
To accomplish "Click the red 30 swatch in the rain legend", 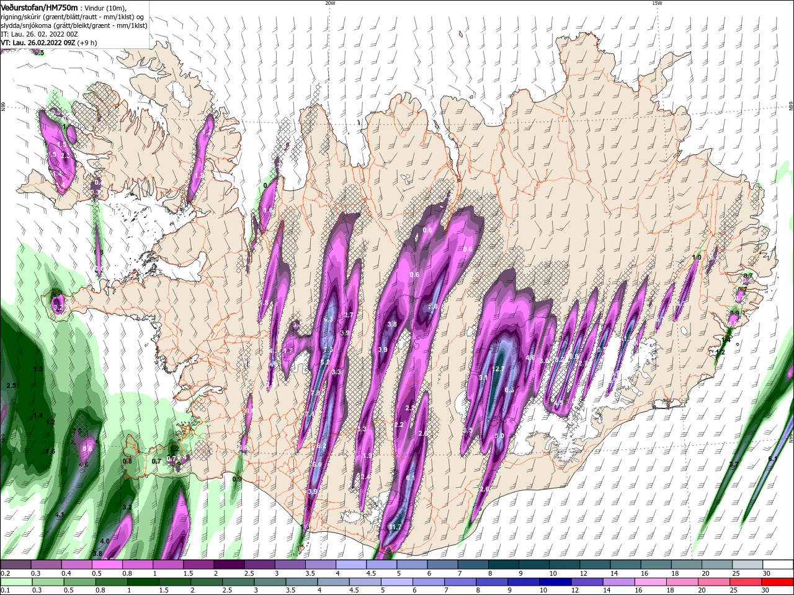I will [x=778, y=581].
